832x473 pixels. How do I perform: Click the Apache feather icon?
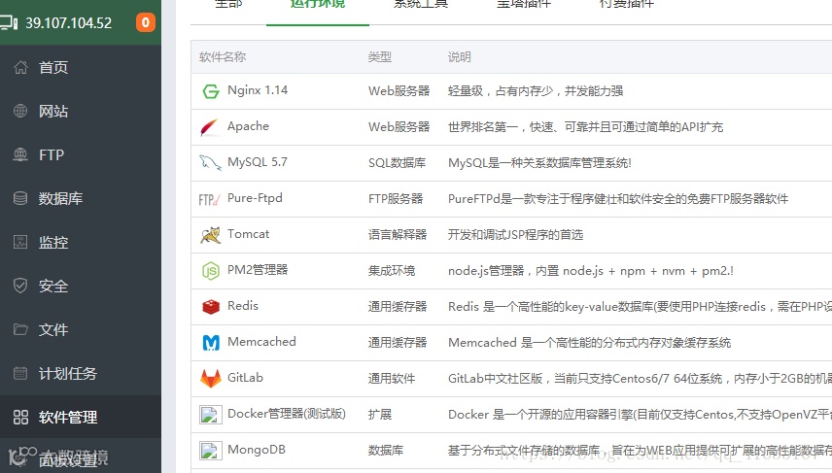pos(210,128)
